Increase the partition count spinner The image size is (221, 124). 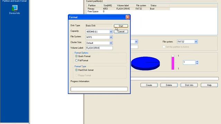(197, 61)
